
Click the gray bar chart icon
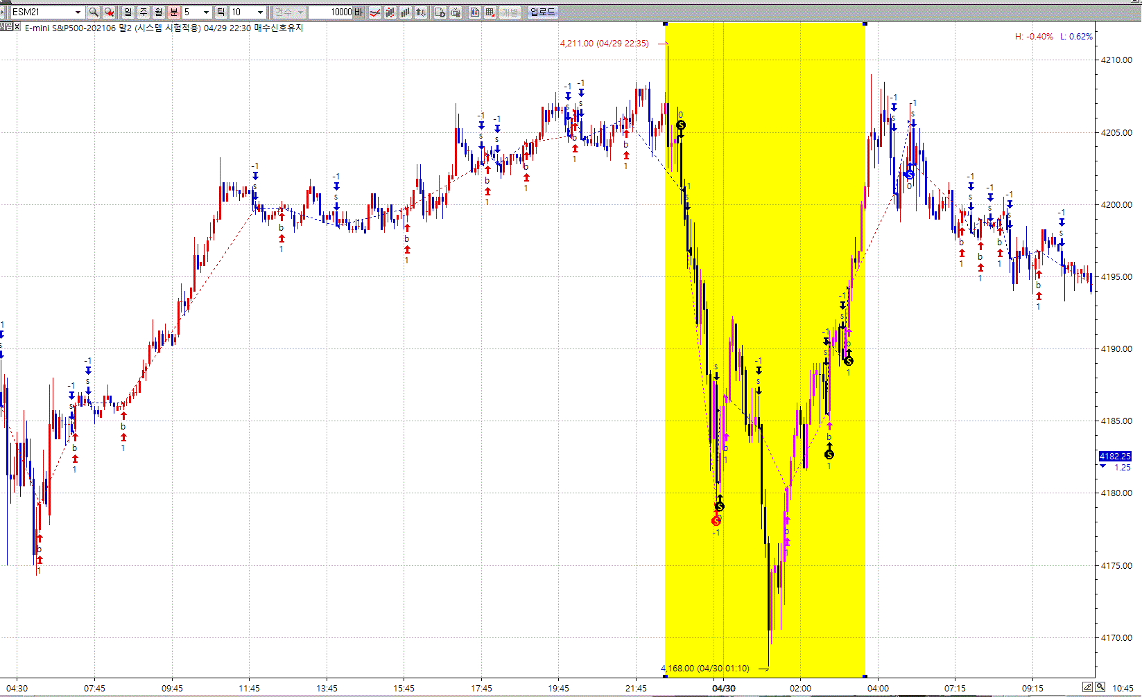click(405, 12)
